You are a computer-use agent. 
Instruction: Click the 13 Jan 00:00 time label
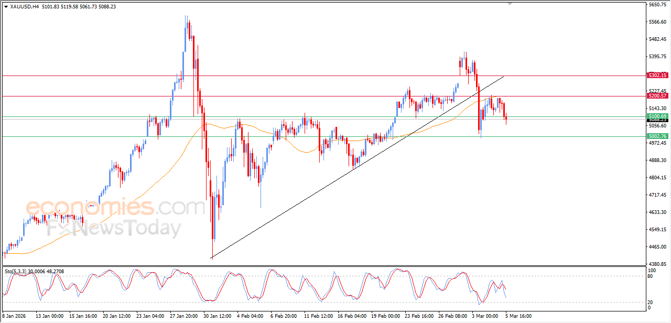(49, 316)
